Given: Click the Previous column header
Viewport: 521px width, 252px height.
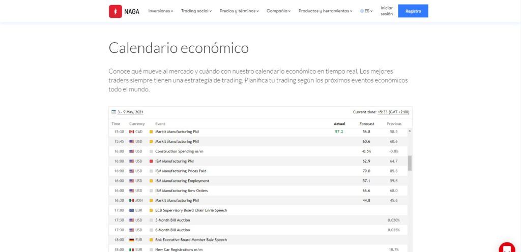Looking at the screenshot, I should point(394,123).
